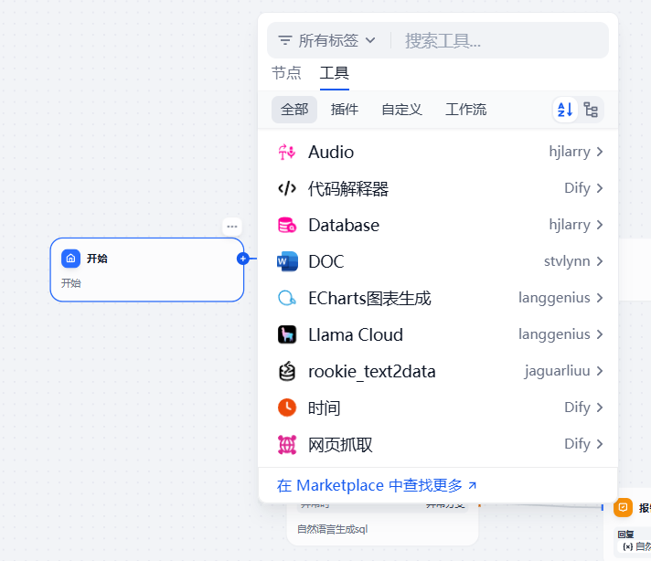Open 在 Marketplace 中查找更多 link
This screenshot has height=561, width=651.
tap(377, 485)
